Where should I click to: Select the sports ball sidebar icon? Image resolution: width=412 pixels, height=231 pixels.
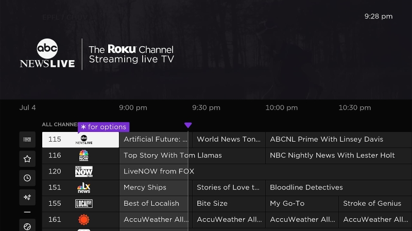point(27,226)
